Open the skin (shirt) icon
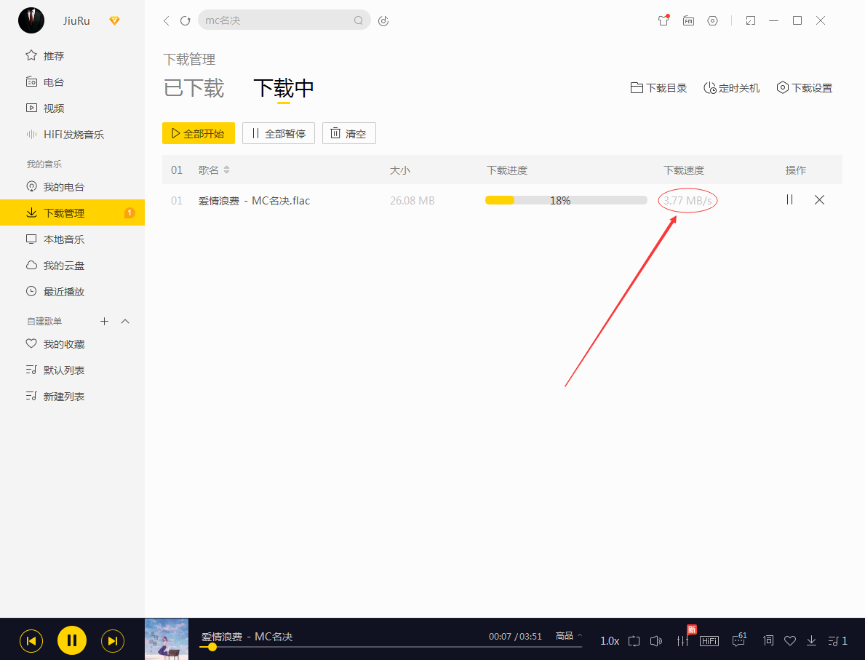This screenshot has height=660, width=865. tap(663, 20)
